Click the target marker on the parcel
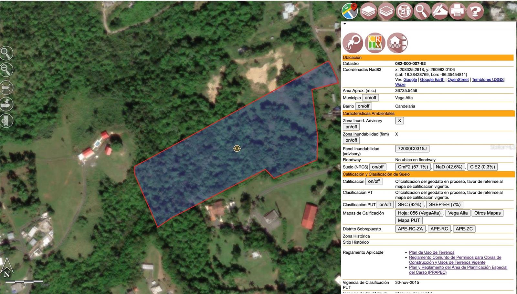The width and height of the screenshot is (517, 294). [x=237, y=148]
